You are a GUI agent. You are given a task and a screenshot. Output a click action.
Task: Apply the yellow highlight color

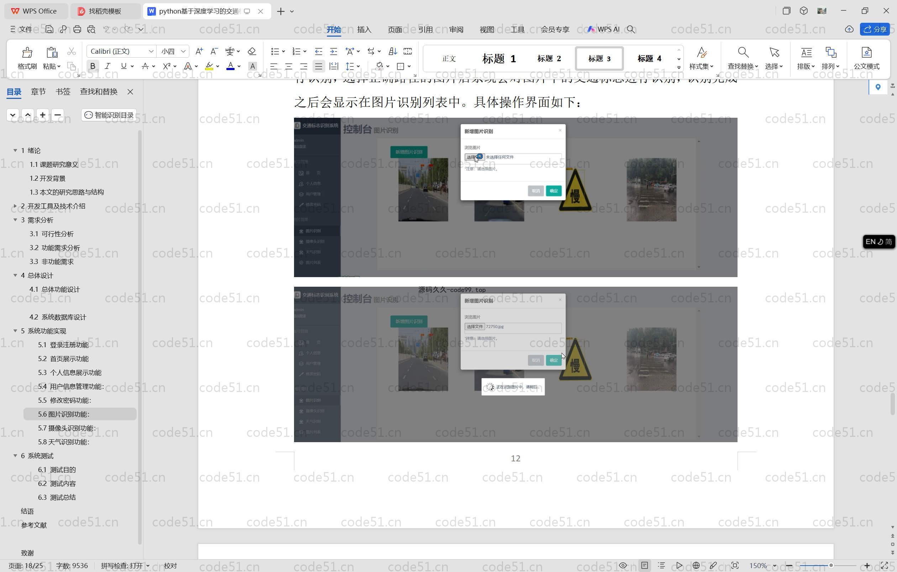click(209, 66)
